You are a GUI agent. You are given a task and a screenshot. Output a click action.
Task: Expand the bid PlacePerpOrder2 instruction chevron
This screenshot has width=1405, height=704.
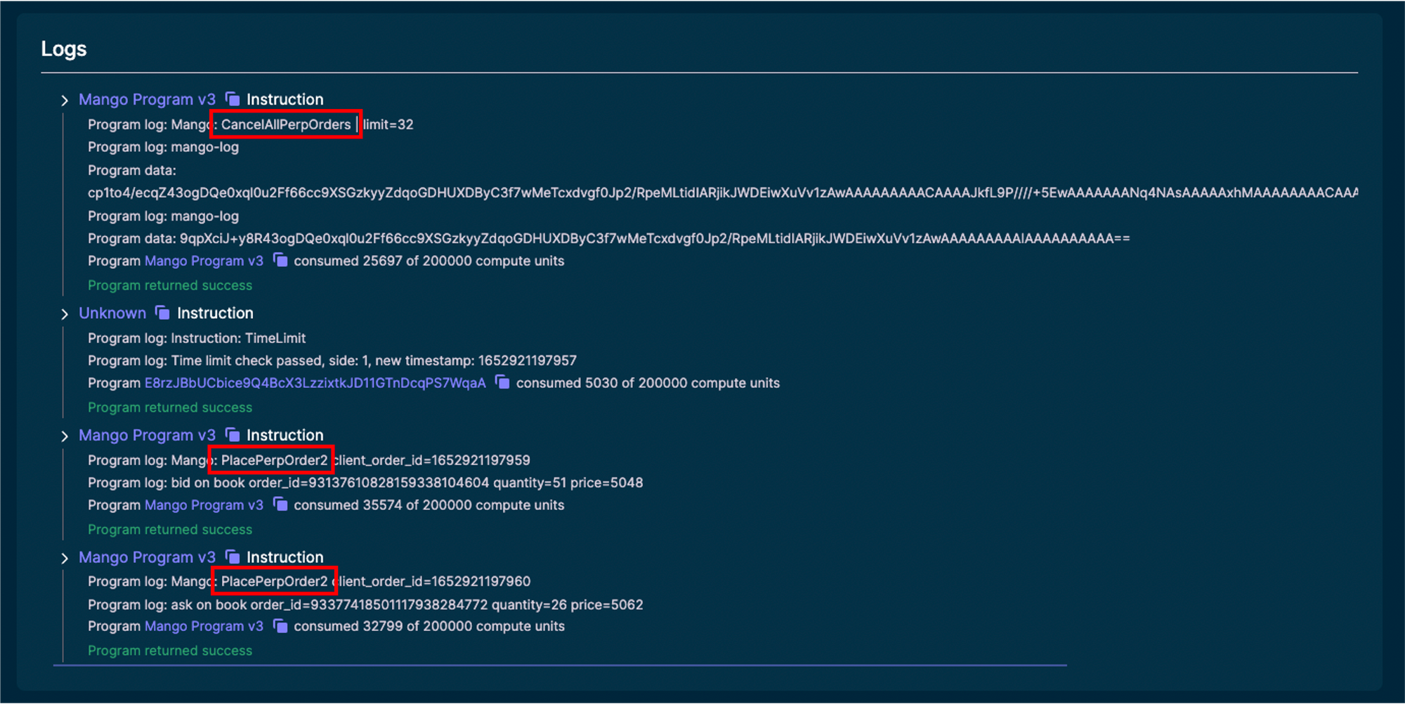pos(64,435)
